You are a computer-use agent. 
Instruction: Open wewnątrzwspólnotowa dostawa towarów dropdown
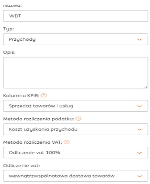(76, 176)
